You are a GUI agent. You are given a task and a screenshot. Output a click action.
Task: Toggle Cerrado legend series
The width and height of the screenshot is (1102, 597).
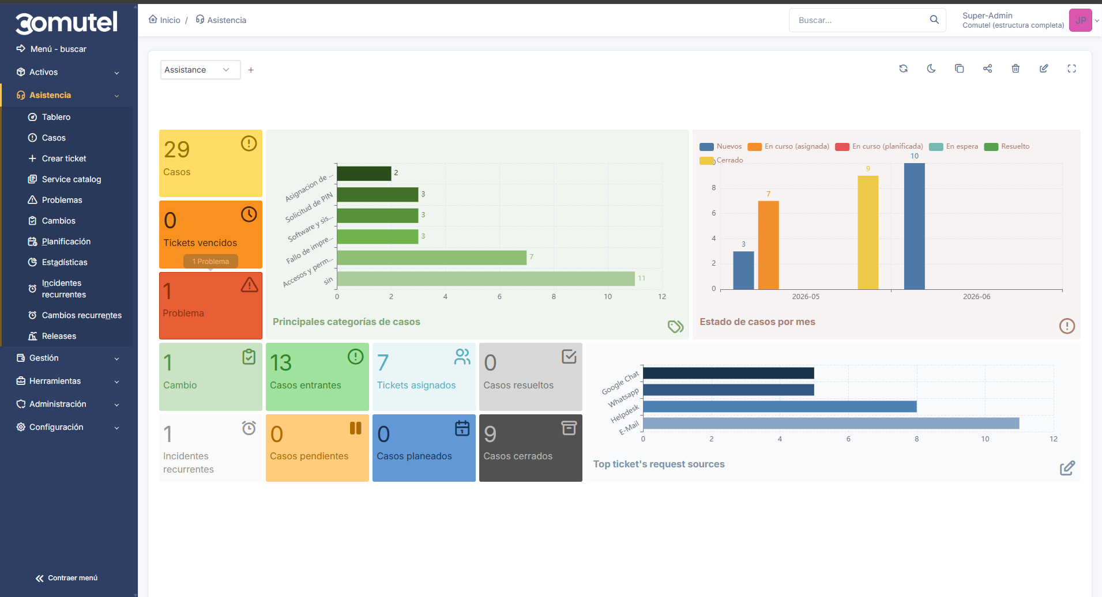(721, 160)
